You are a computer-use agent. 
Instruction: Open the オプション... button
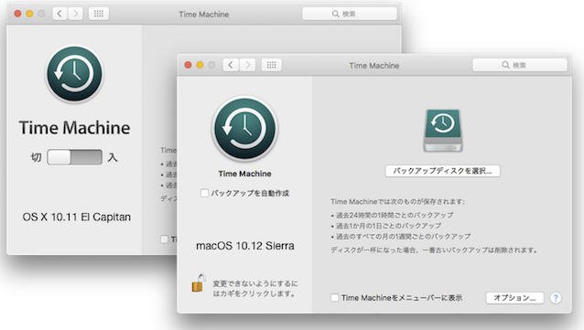pos(514,298)
